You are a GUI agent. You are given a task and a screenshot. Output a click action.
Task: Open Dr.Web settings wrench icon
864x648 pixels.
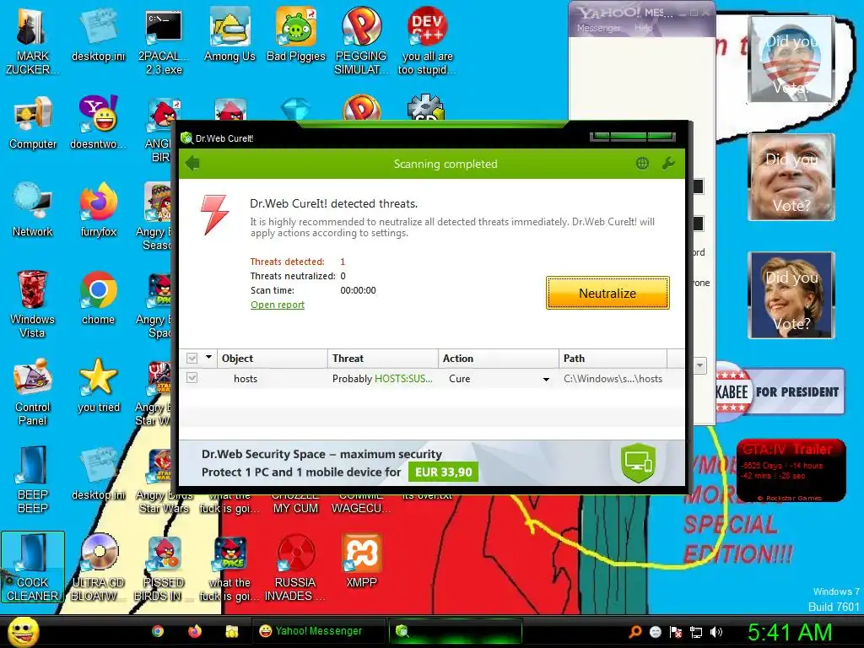[668, 163]
